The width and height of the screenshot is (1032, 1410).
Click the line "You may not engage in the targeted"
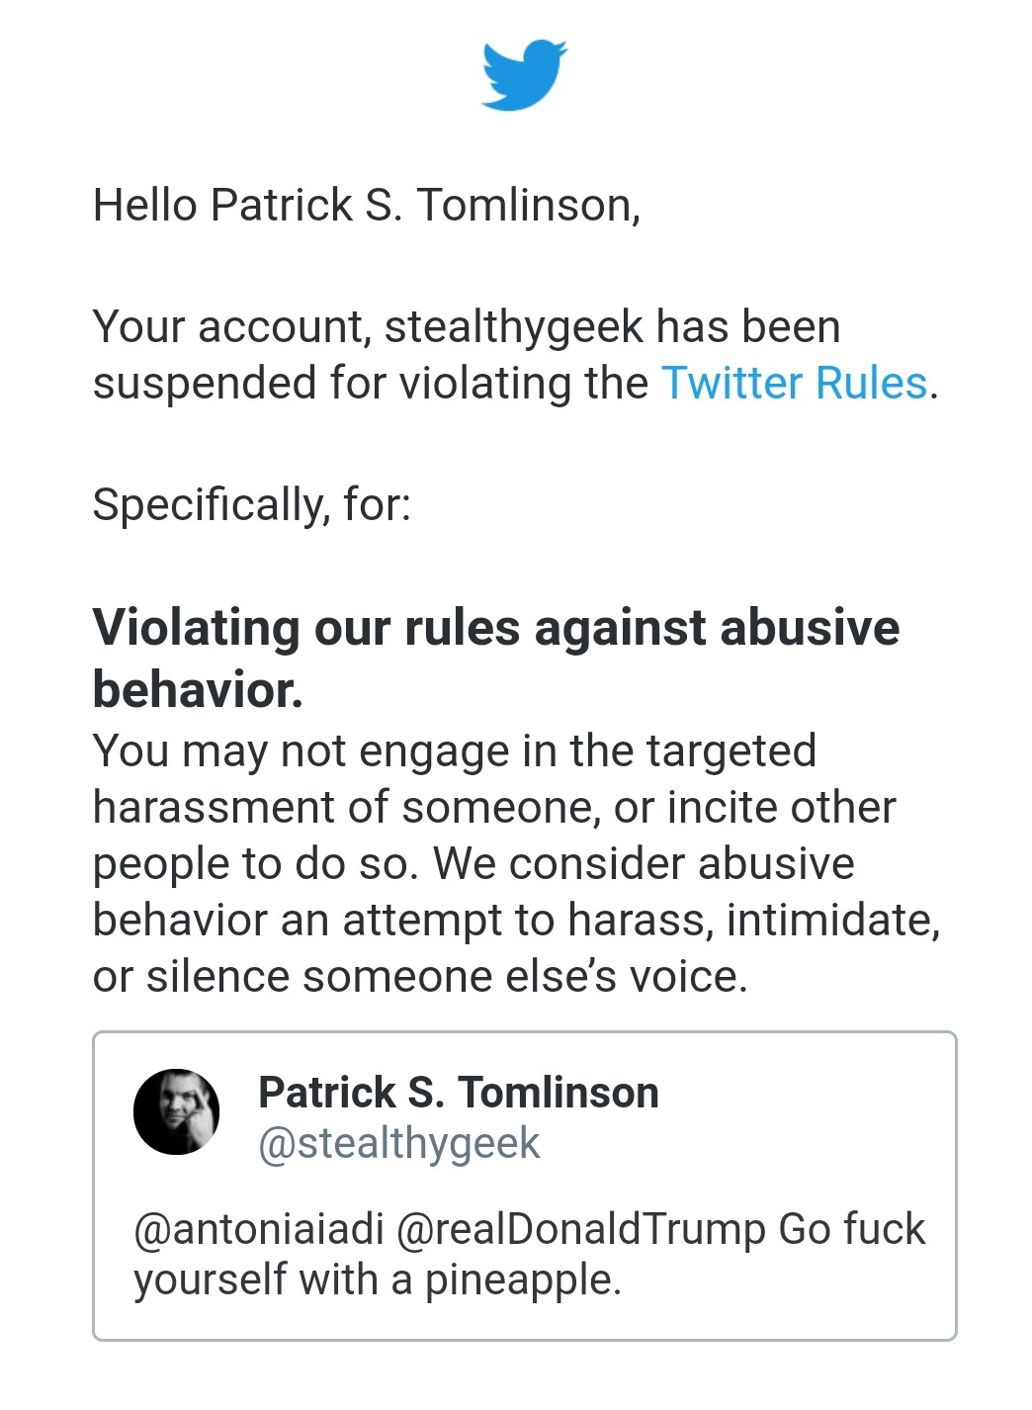pyautogui.click(x=454, y=750)
